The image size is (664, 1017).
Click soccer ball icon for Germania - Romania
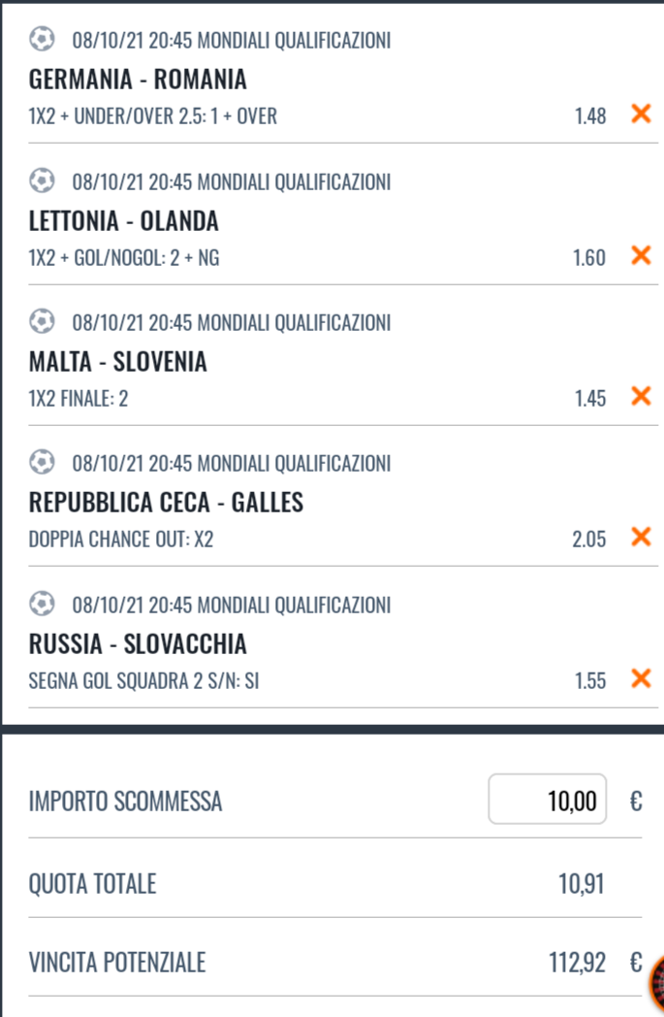[x=42, y=39]
